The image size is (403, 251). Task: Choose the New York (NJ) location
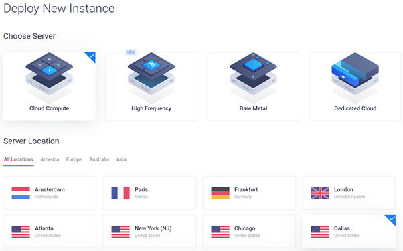coord(149,231)
